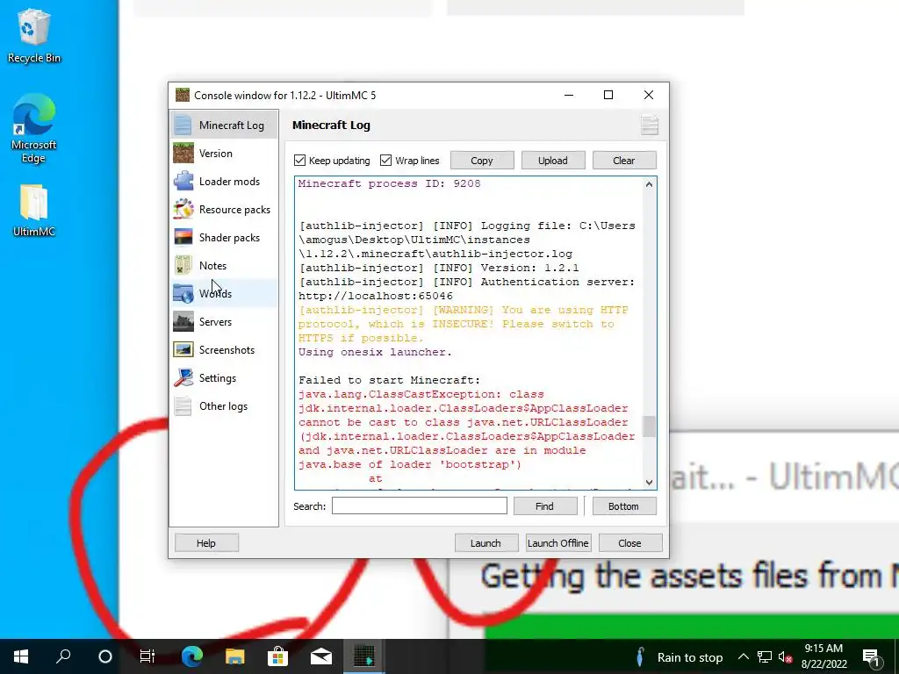Open Task View on taskbar
Viewport: 899px width, 674px height.
[147, 656]
